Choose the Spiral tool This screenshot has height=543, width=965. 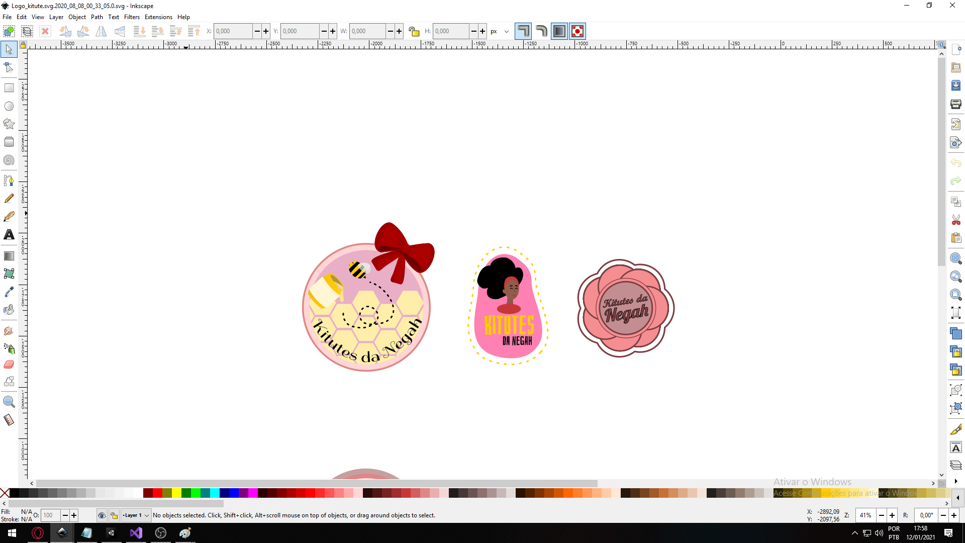pyautogui.click(x=9, y=160)
